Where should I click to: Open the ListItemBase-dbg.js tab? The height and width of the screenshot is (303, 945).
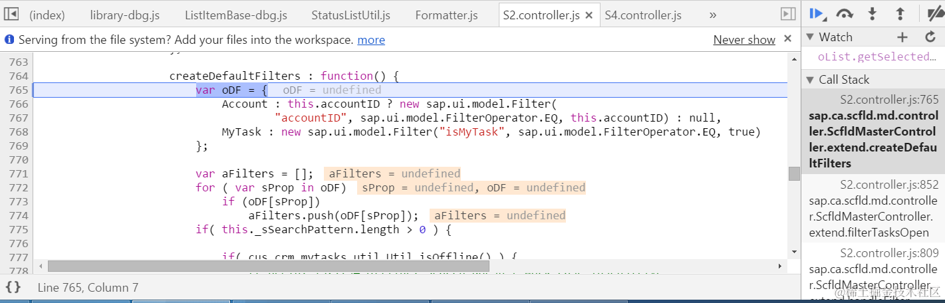[x=236, y=15]
